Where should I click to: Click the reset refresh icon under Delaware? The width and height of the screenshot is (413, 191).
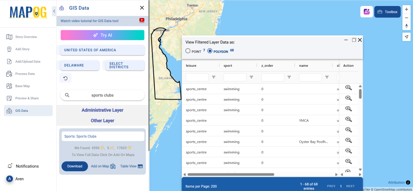coord(65,78)
